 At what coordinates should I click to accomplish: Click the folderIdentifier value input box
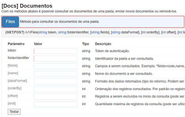point(56,59)
